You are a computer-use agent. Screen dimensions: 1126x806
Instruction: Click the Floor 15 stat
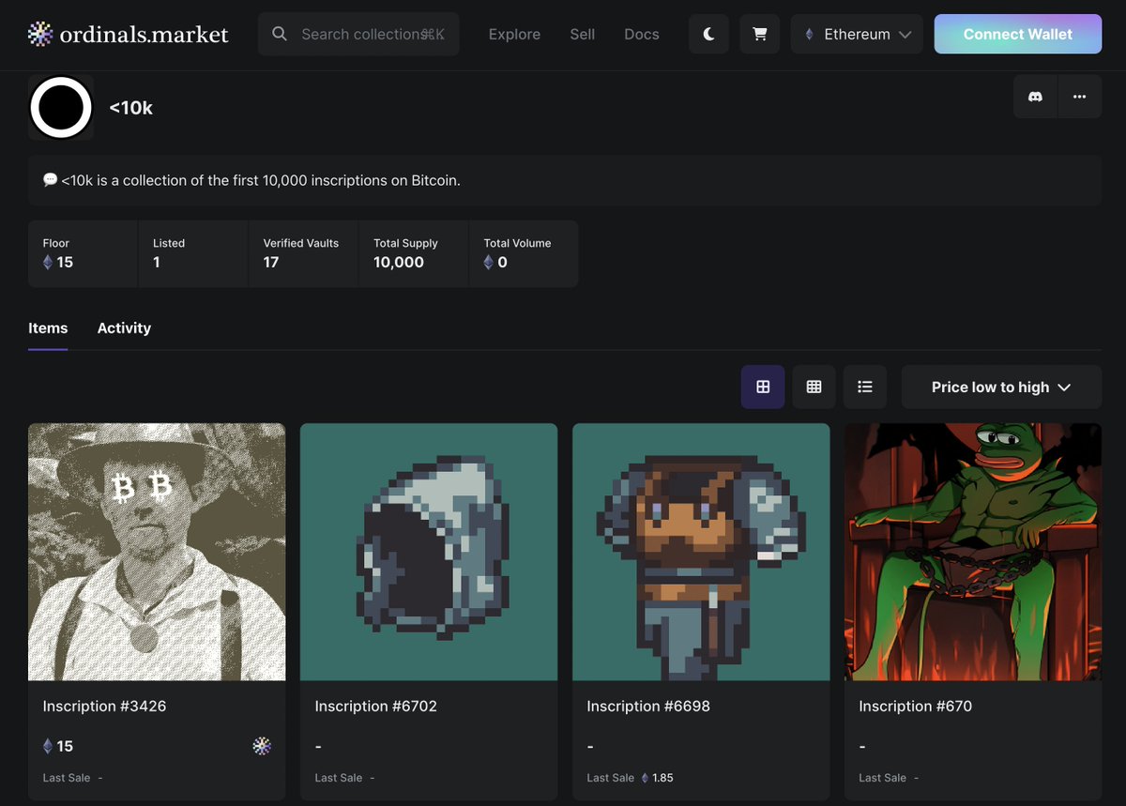83,253
